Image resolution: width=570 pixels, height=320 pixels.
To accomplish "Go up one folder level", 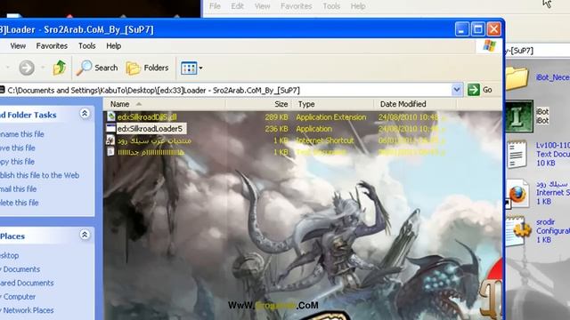I will 59,68.
